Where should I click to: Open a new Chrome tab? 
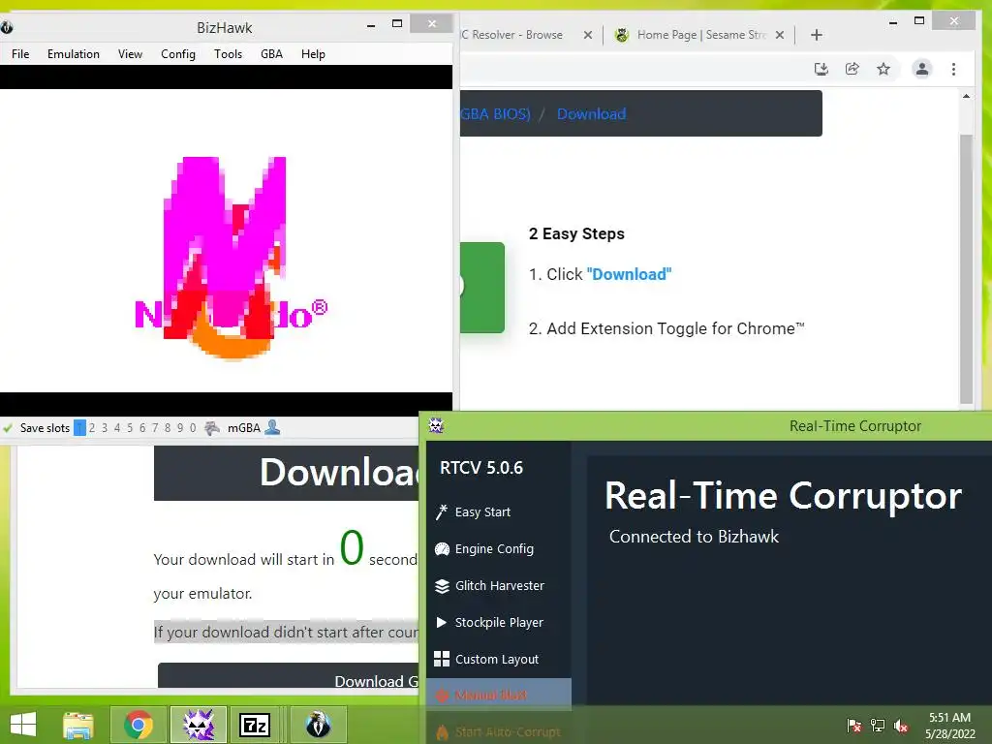816,35
